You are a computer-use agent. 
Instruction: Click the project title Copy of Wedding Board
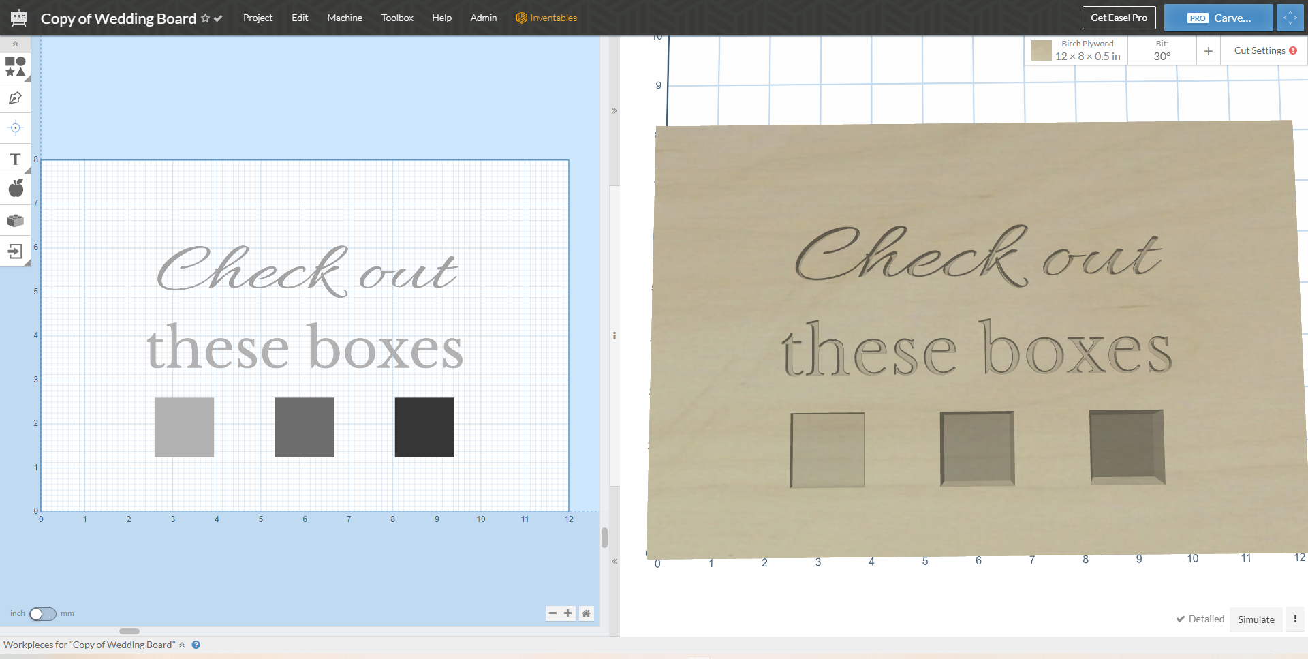(119, 18)
